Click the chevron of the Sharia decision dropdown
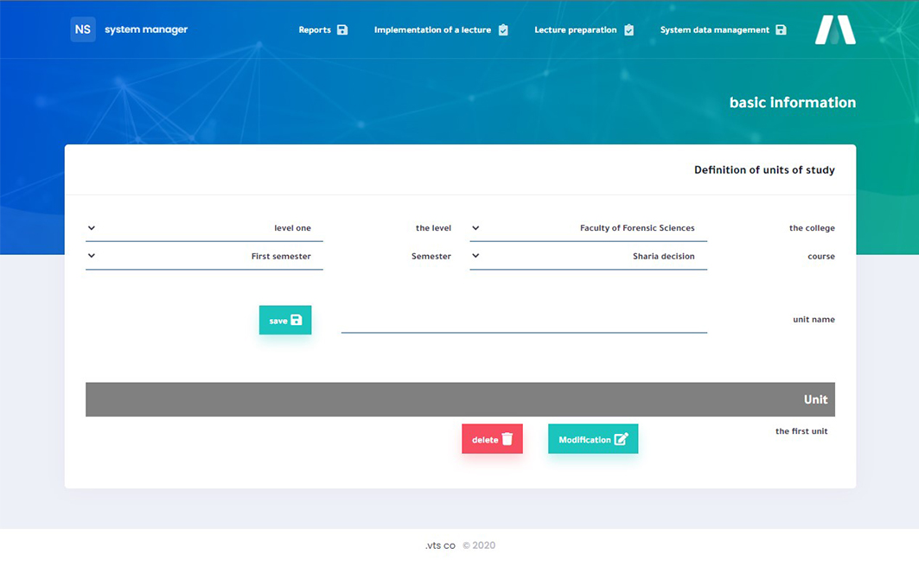 pos(475,256)
